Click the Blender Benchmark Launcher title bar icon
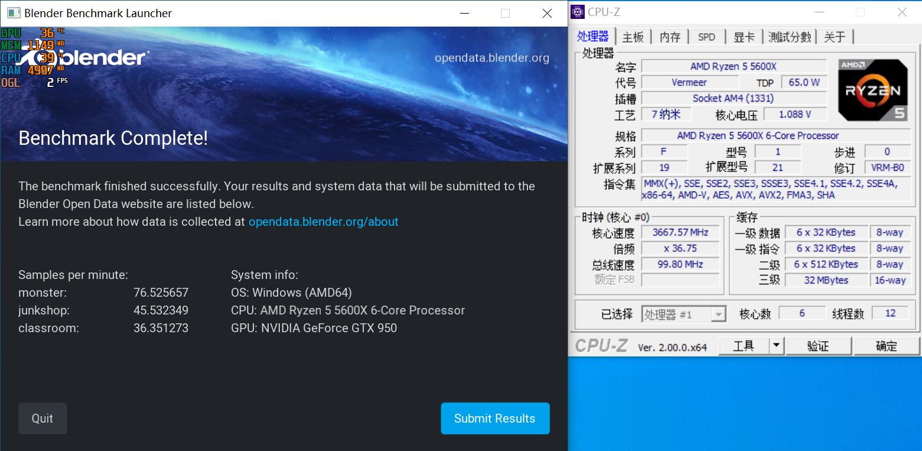 (13, 12)
